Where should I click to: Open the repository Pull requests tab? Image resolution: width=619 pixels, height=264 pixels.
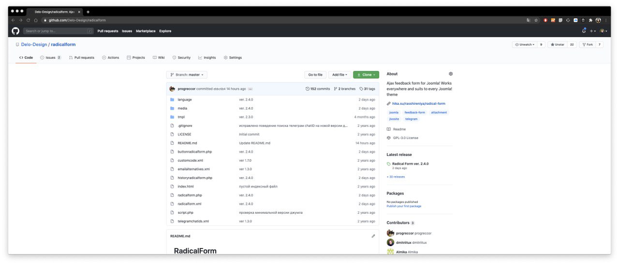tap(82, 57)
